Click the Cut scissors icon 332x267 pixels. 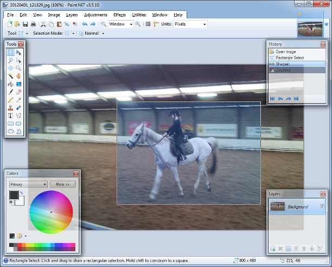[43, 24]
